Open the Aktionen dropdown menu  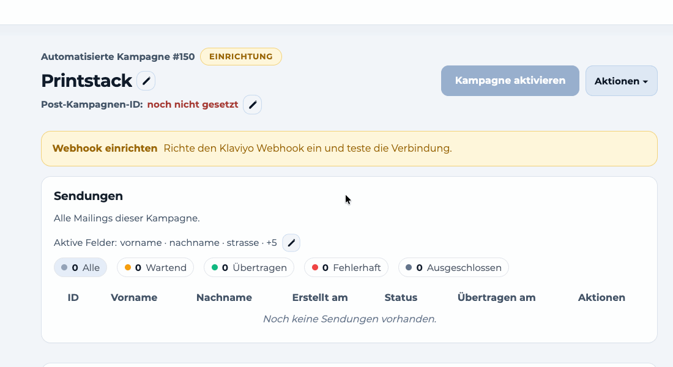tap(621, 81)
